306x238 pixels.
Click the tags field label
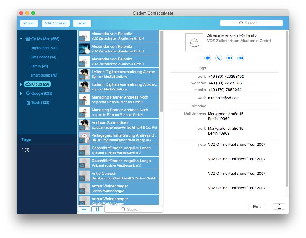coord(202,68)
